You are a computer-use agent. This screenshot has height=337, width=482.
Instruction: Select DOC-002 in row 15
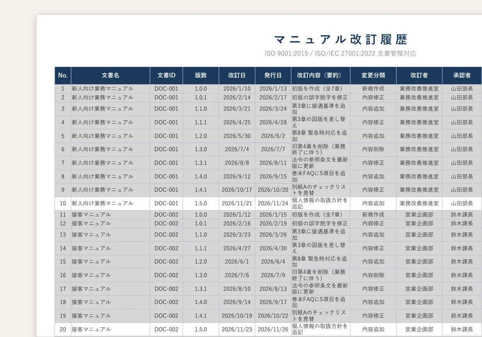(x=166, y=262)
